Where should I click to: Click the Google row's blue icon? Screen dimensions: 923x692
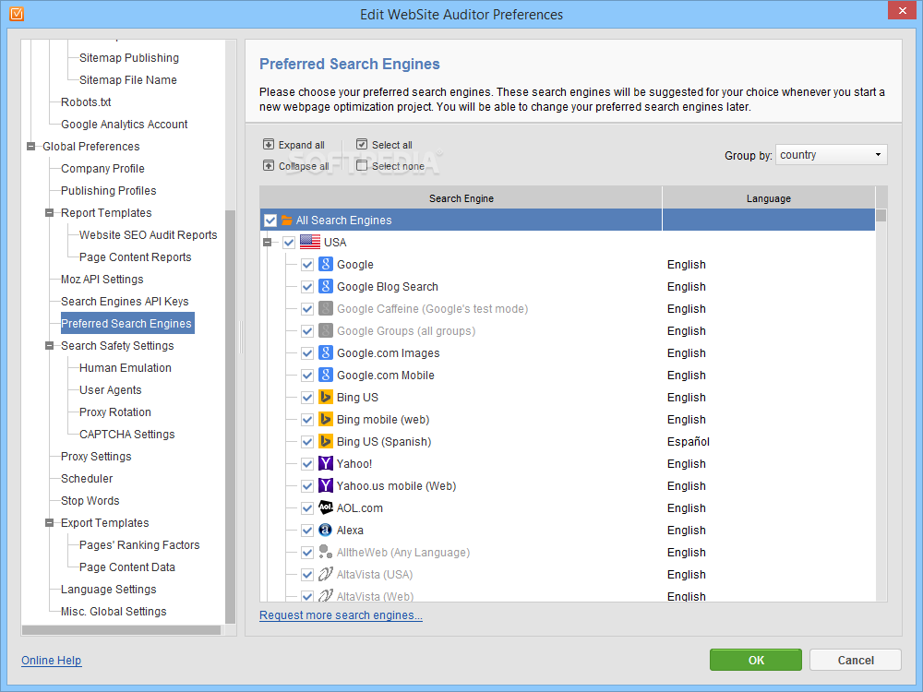click(x=326, y=264)
